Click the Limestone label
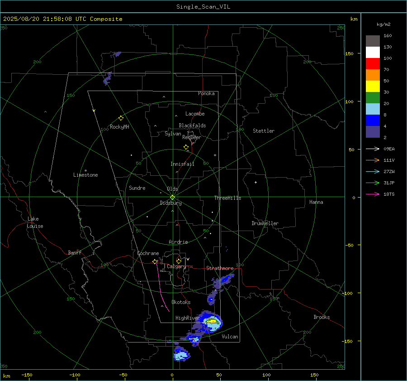The image size is (407, 381). (85, 175)
